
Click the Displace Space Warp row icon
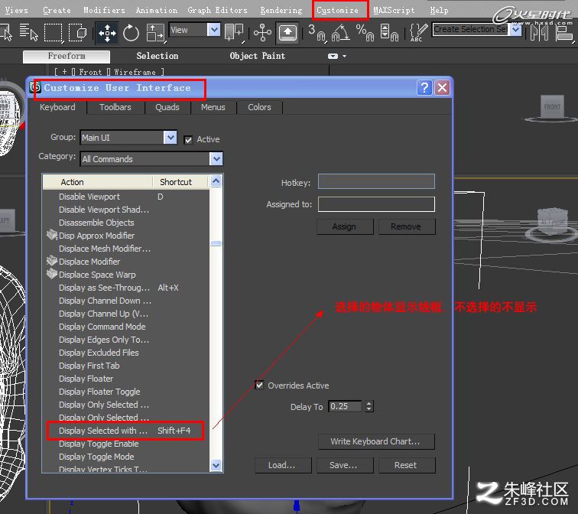click(x=52, y=274)
